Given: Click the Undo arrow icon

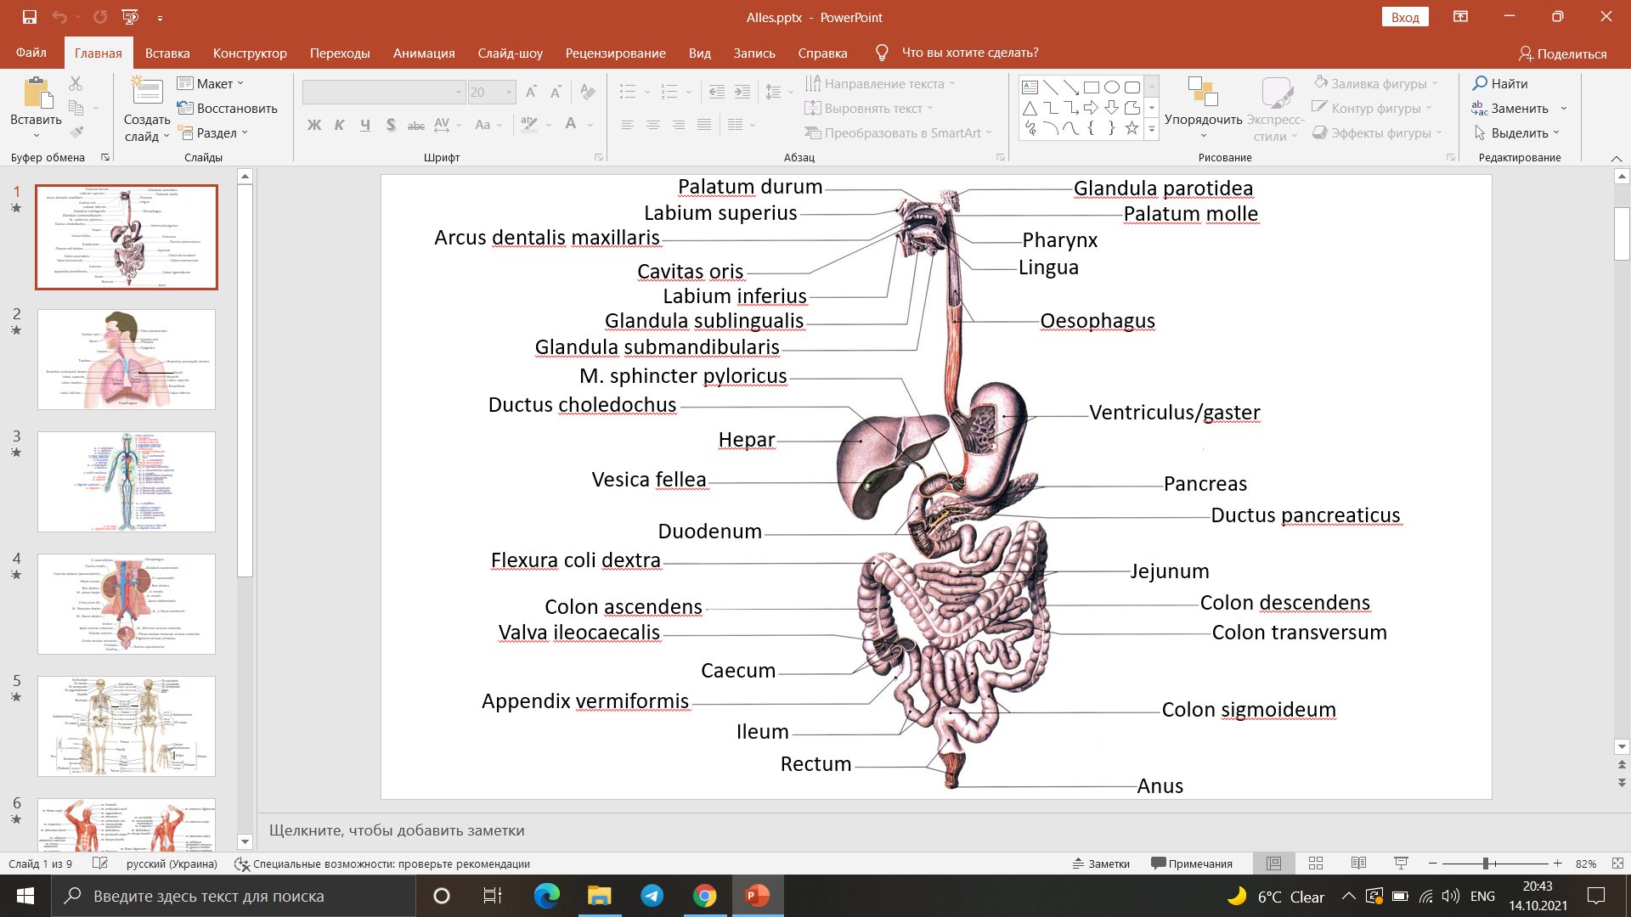Looking at the screenshot, I should coord(59,17).
